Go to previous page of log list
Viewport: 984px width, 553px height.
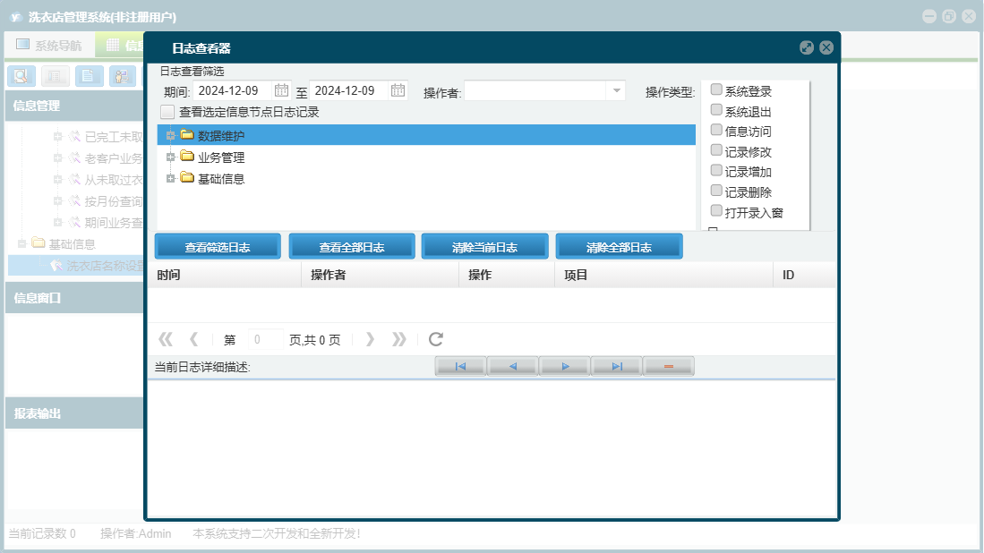(x=194, y=339)
